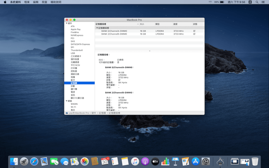Open the Wi-Fi status menu icon
269x168 pixels.
pos(210,2)
